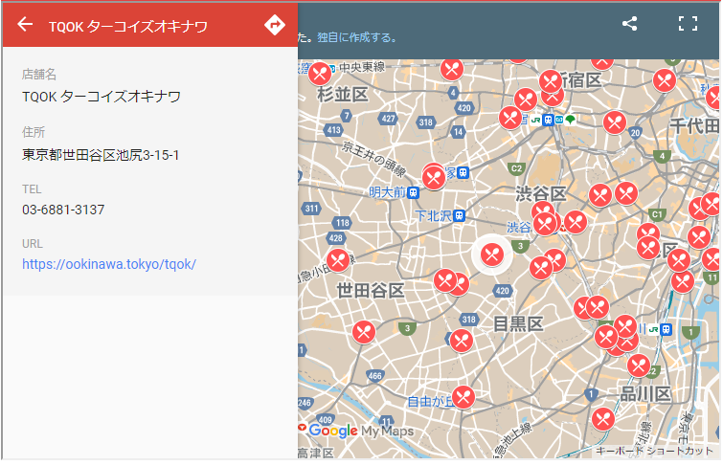Click the phone number 03-6881-3137
Image resolution: width=723 pixels, height=465 pixels.
pyautogui.click(x=63, y=209)
